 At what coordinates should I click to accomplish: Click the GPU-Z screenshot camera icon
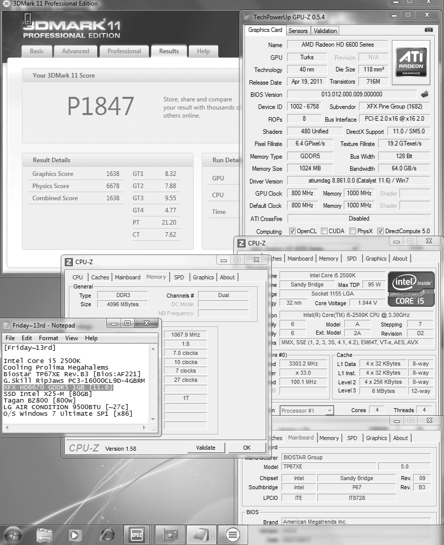coord(429,30)
